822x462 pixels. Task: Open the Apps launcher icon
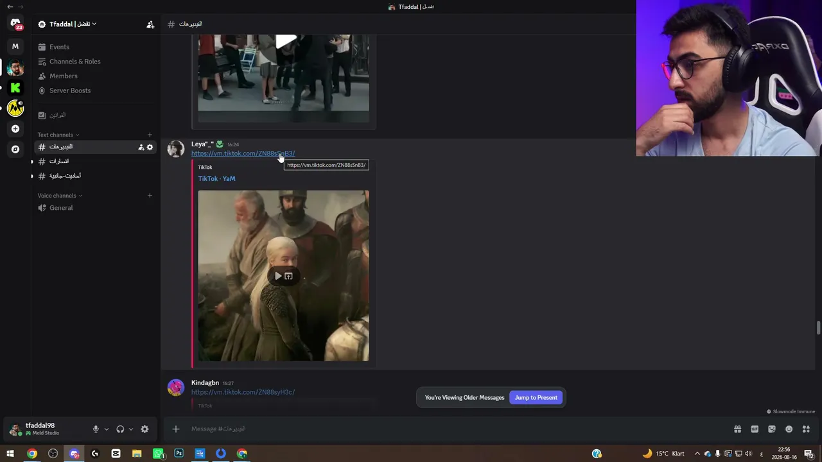(806, 429)
